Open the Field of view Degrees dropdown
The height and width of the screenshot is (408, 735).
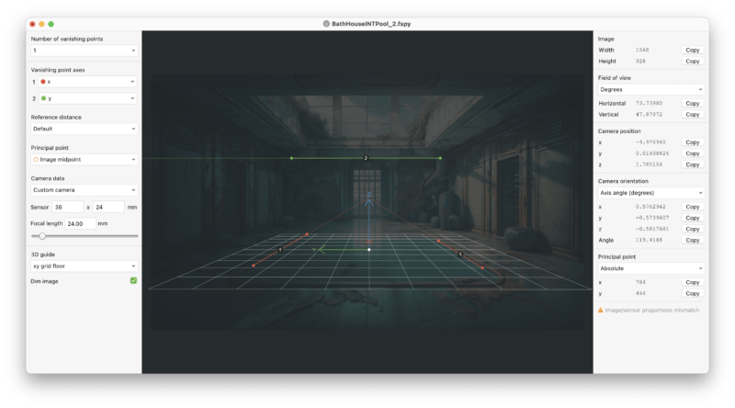(x=651, y=89)
